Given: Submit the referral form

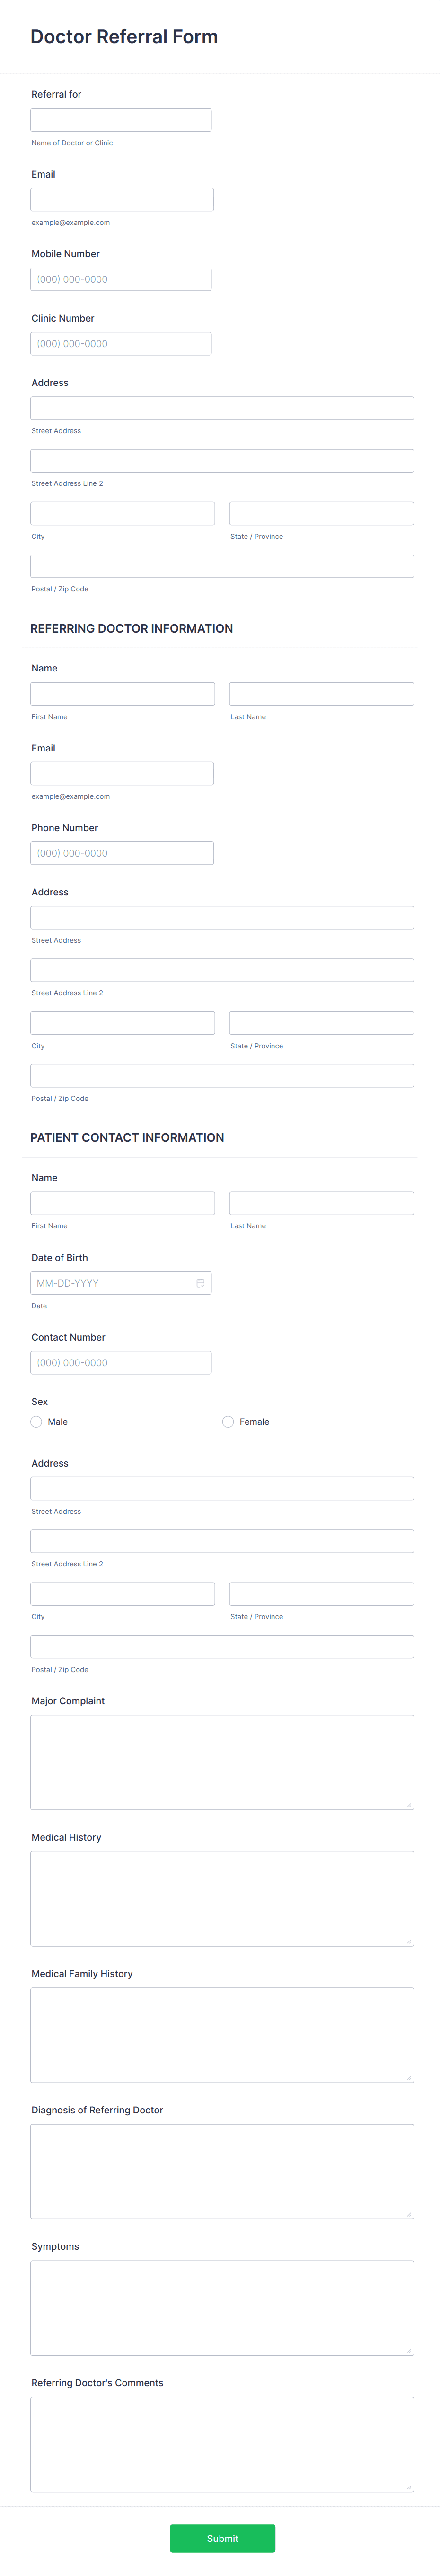Looking at the screenshot, I should pos(222,2538).
